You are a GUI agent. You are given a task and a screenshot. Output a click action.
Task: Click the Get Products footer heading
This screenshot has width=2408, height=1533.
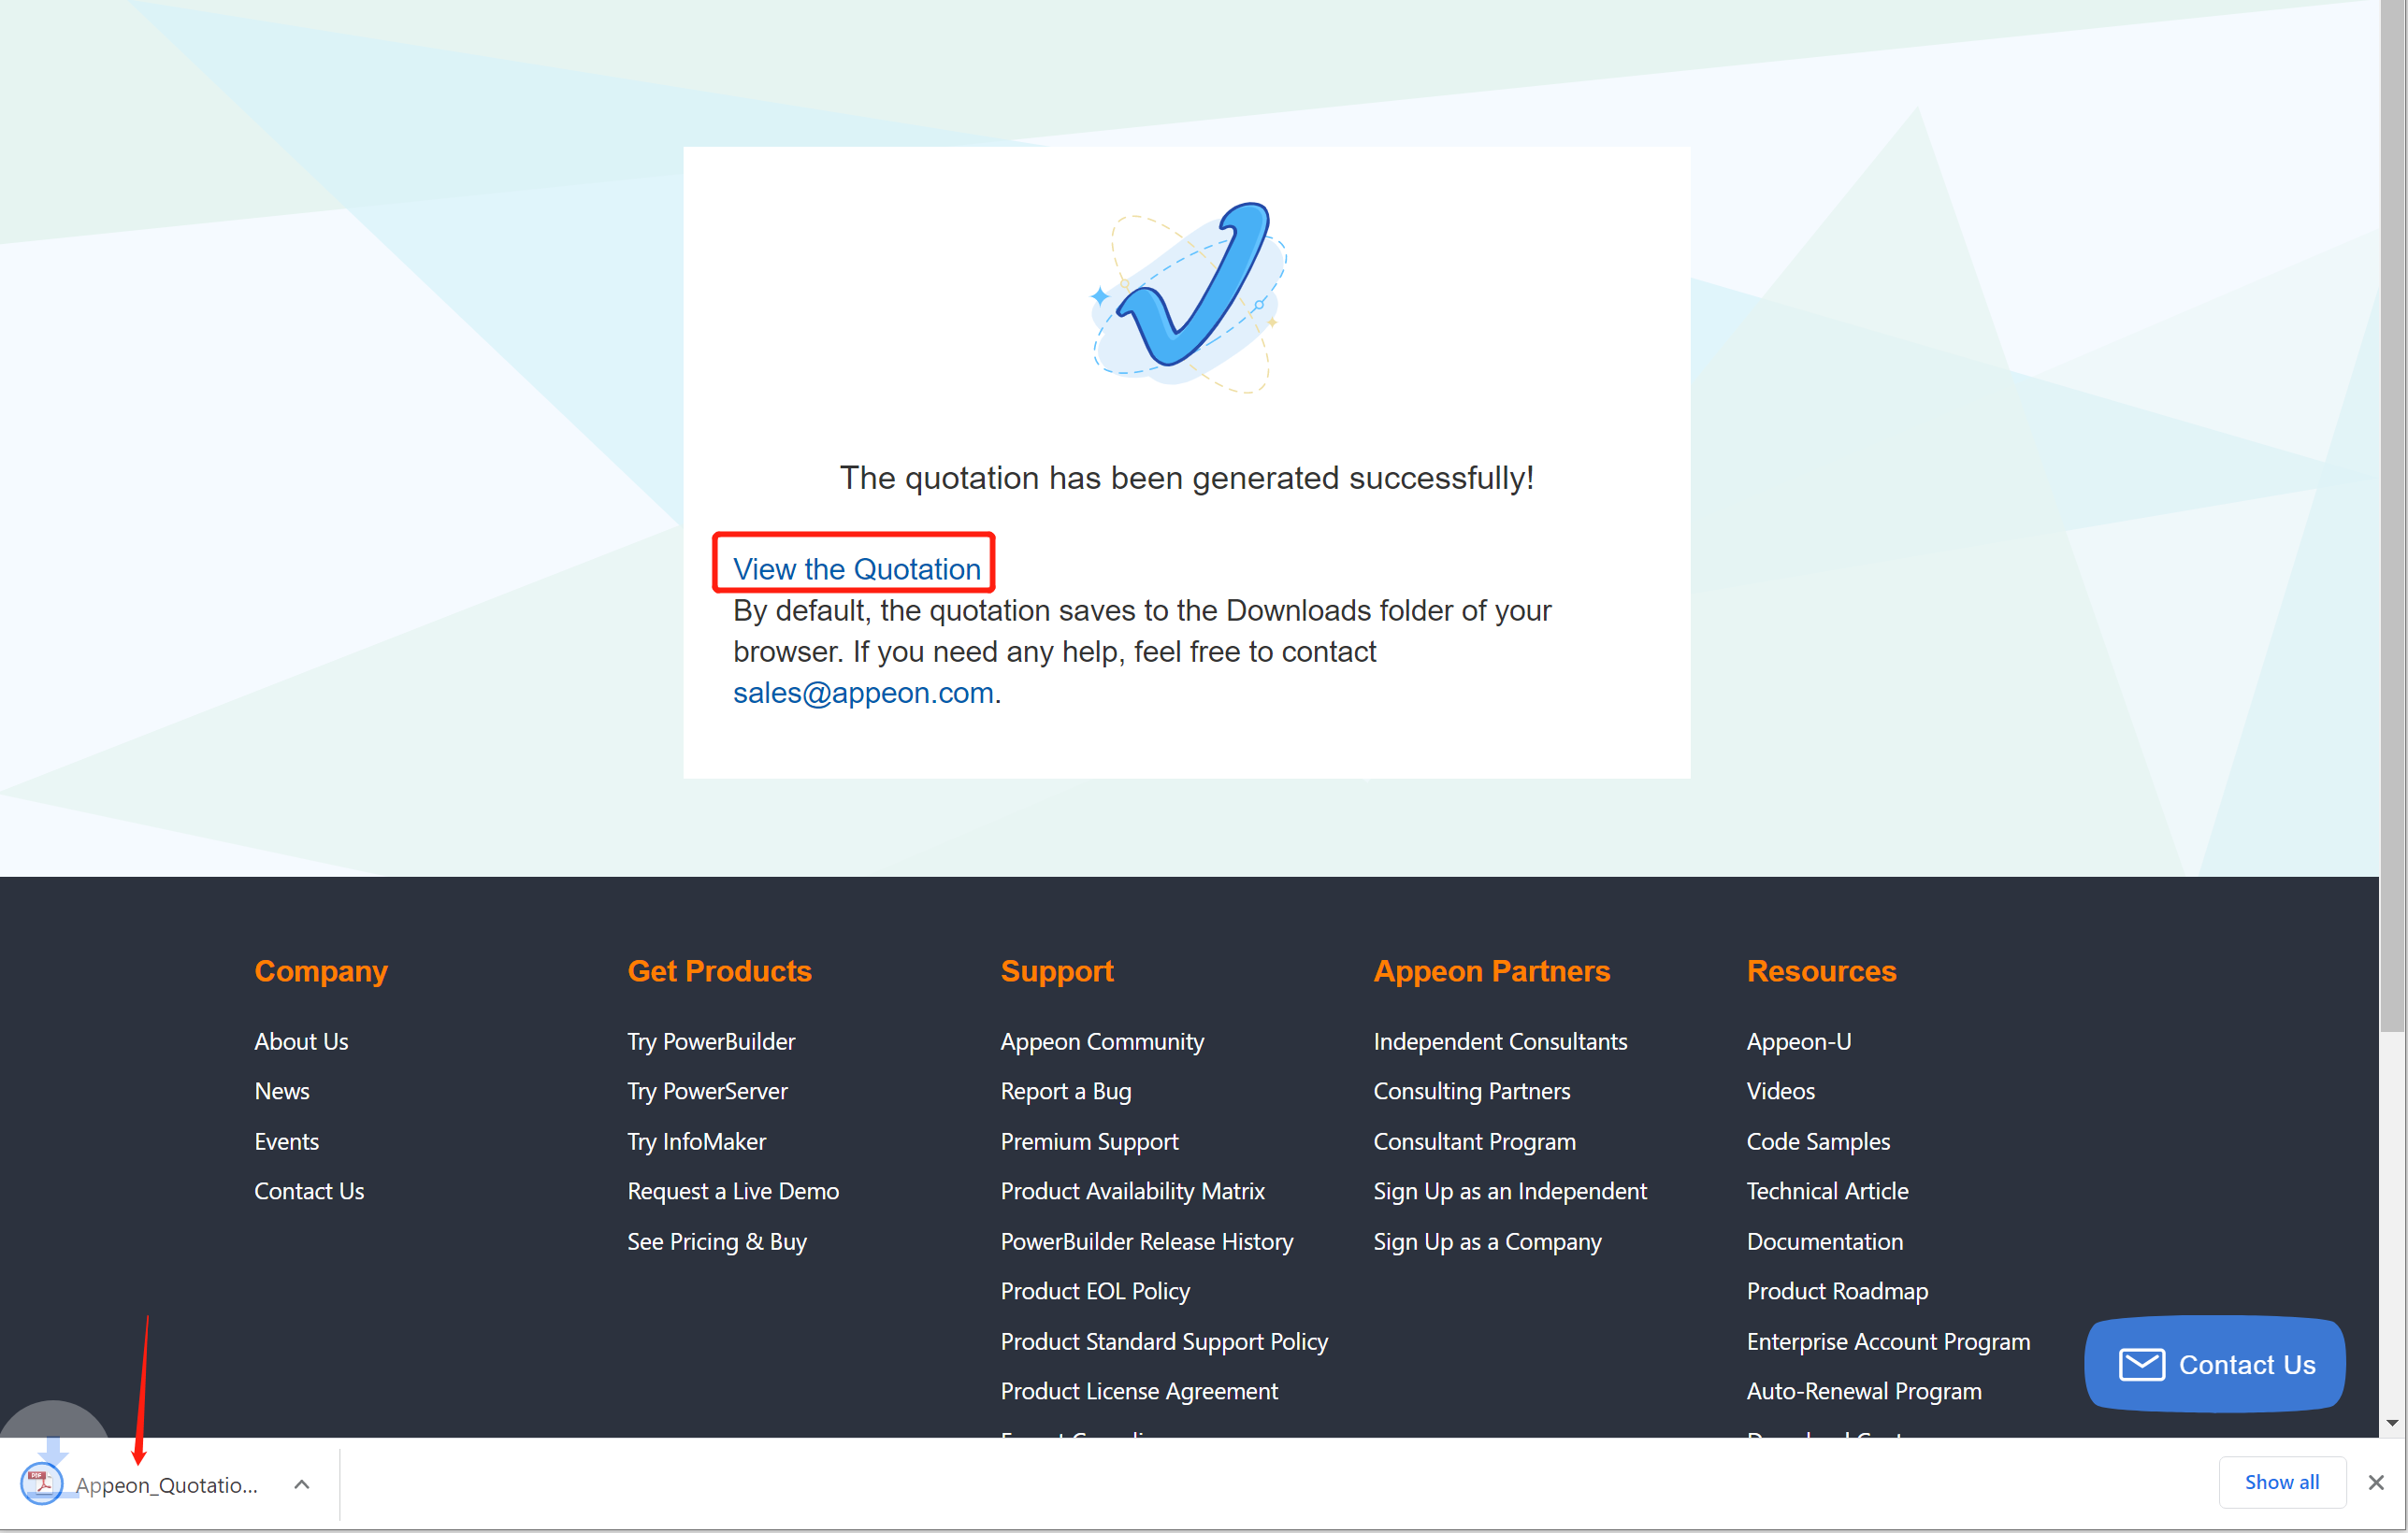coord(719,970)
